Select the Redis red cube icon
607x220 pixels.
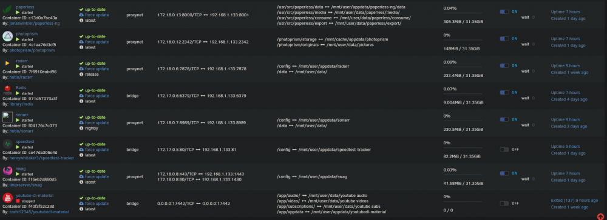coord(7,90)
